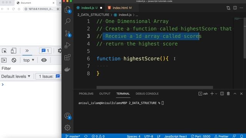Screen dimensions: 246x138
Task: Maximize the terminal panel size
Action: coord(235,94)
